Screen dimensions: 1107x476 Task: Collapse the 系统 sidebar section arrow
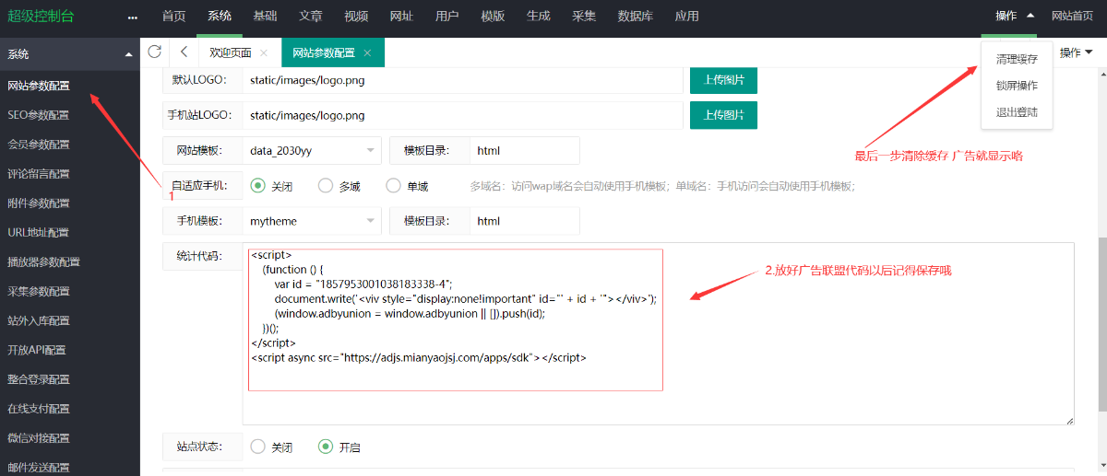point(128,54)
